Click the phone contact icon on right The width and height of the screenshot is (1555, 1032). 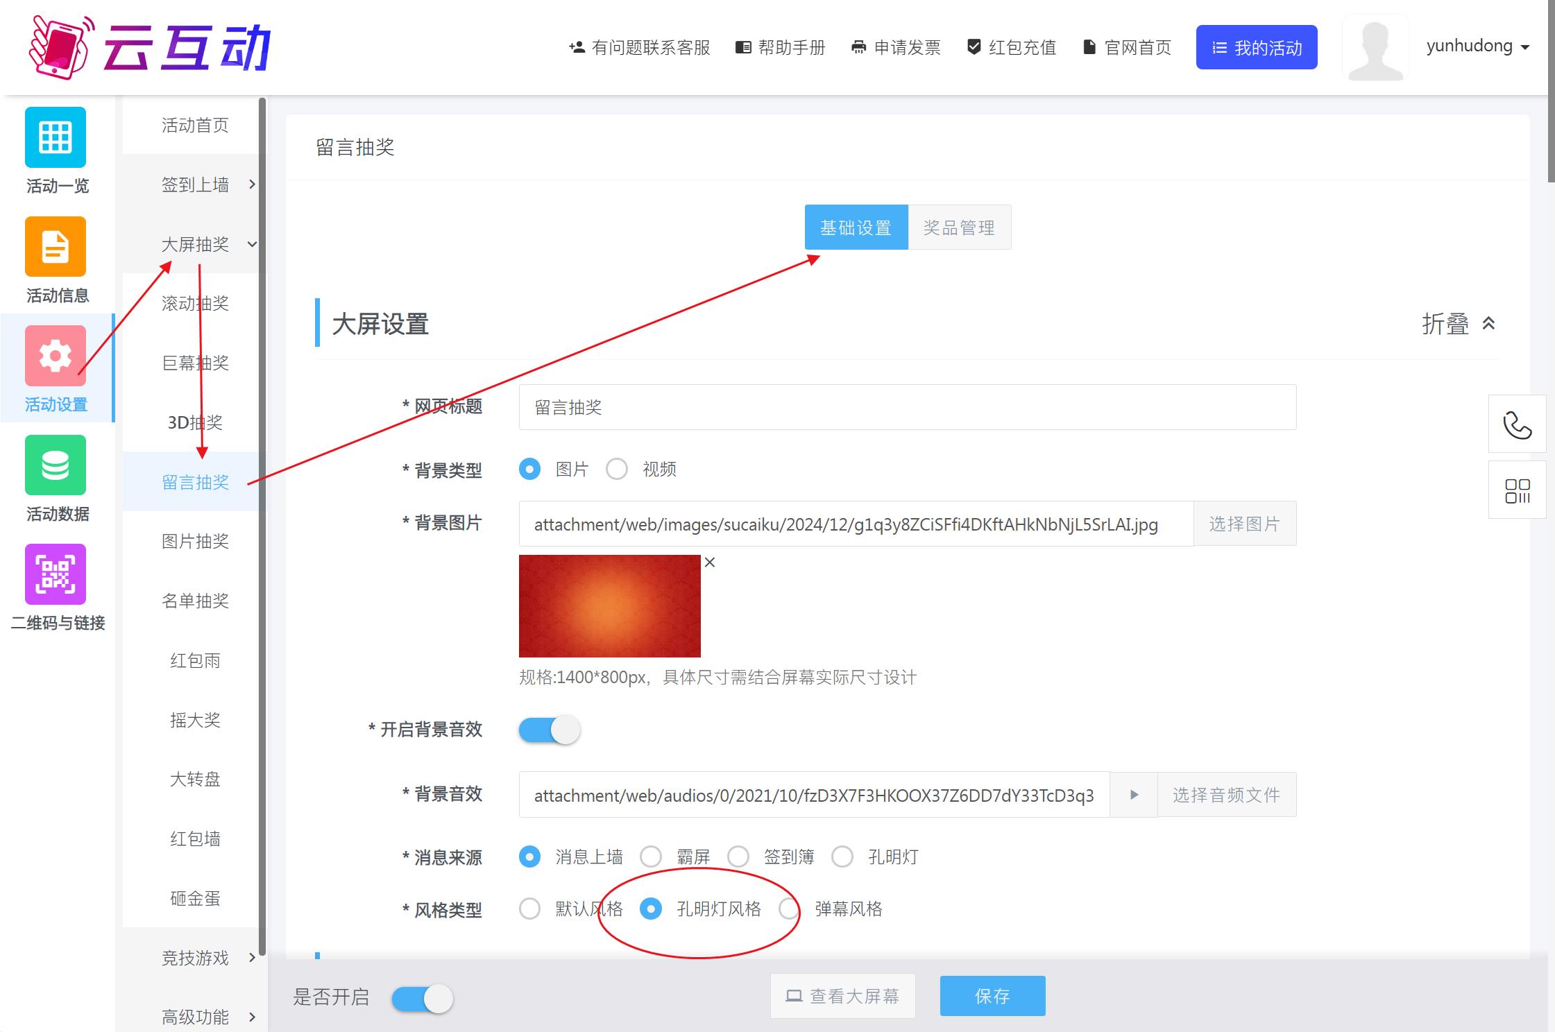pyautogui.click(x=1517, y=424)
